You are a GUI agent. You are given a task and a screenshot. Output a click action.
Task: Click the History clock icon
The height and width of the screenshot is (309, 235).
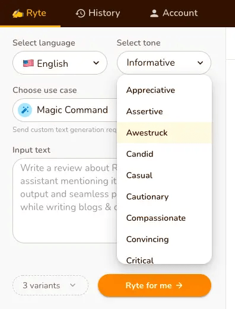80,13
